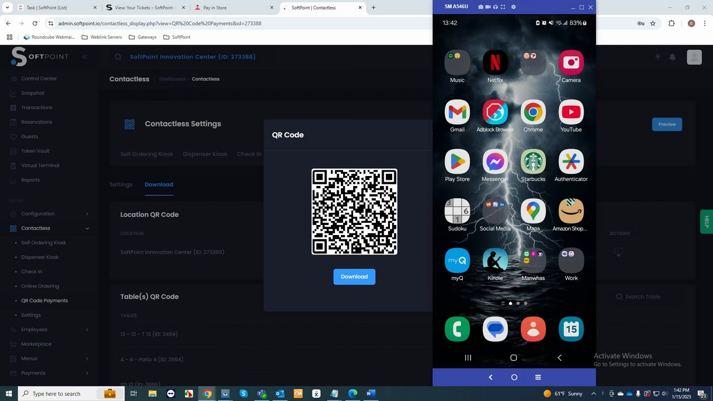Open Authenticator app on the phone
The image size is (713, 401).
tap(571, 162)
